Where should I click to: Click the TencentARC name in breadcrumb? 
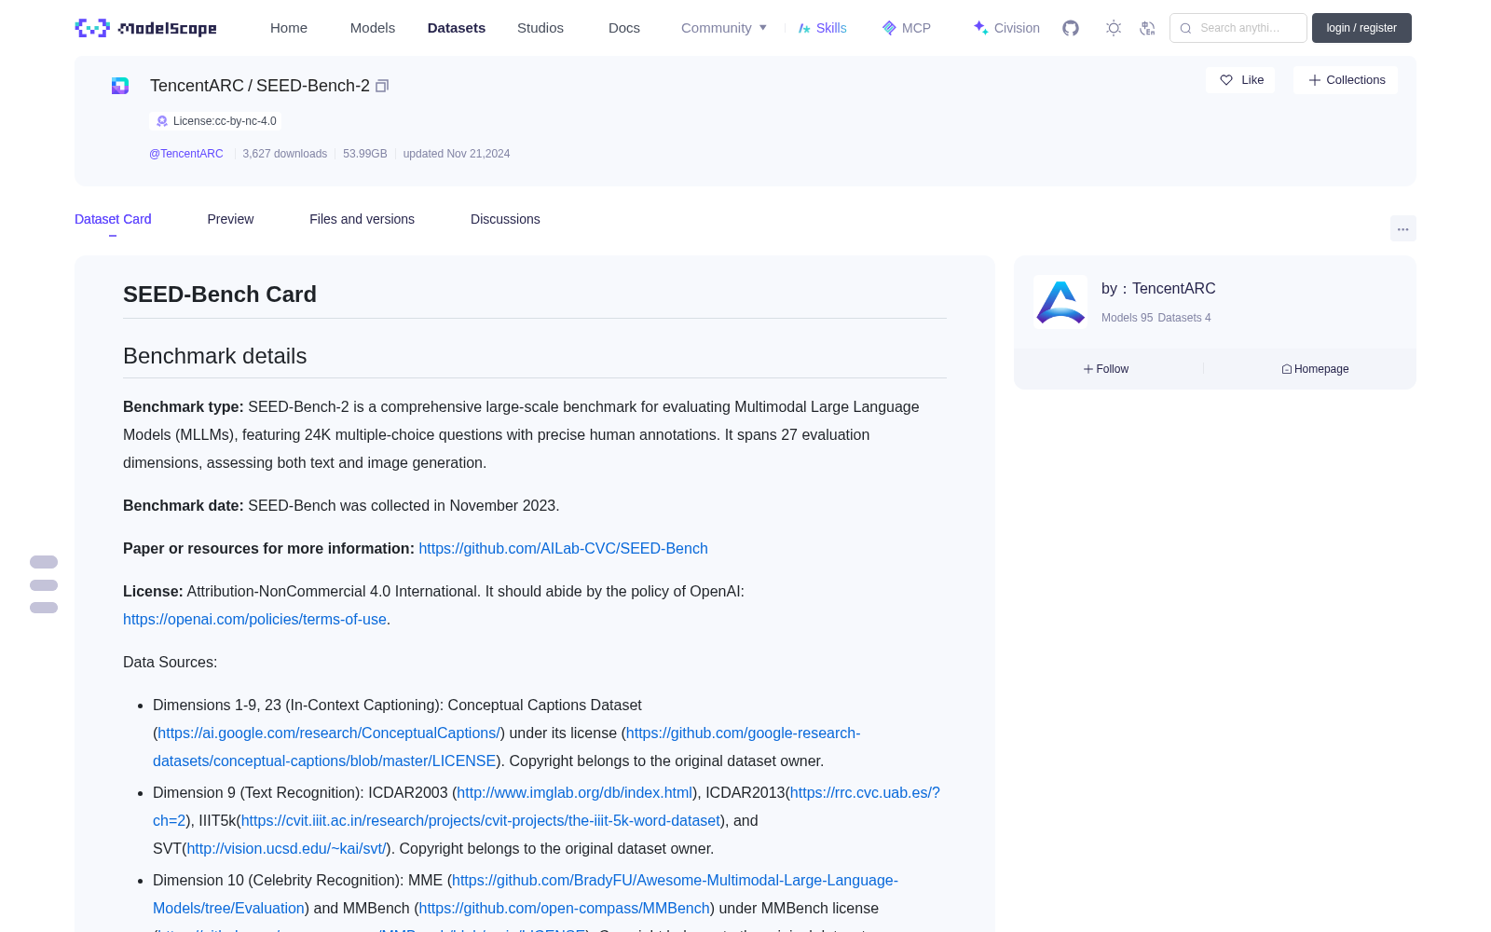point(197,86)
